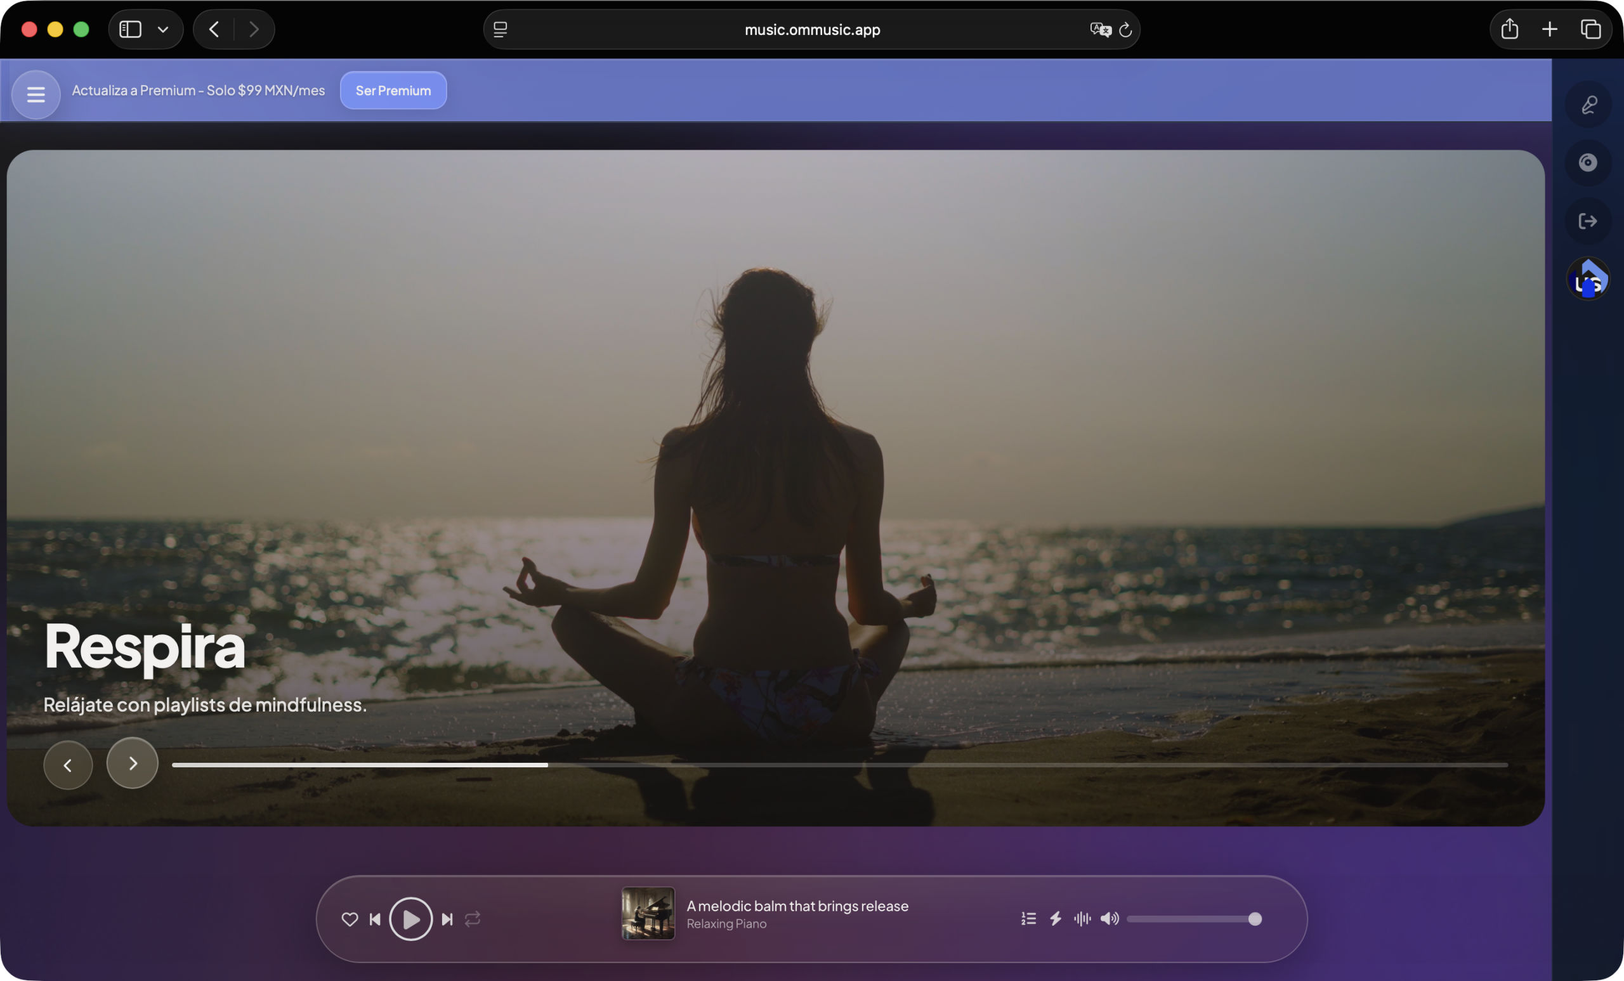The width and height of the screenshot is (1624, 981).
Task: Click the Relájate con playlists de mindfulness text
Action: 205,705
